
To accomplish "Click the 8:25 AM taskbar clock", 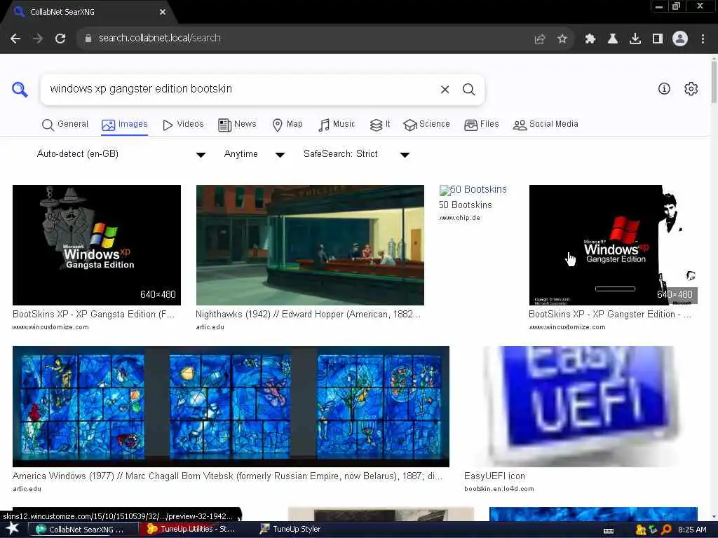I will click(692, 530).
